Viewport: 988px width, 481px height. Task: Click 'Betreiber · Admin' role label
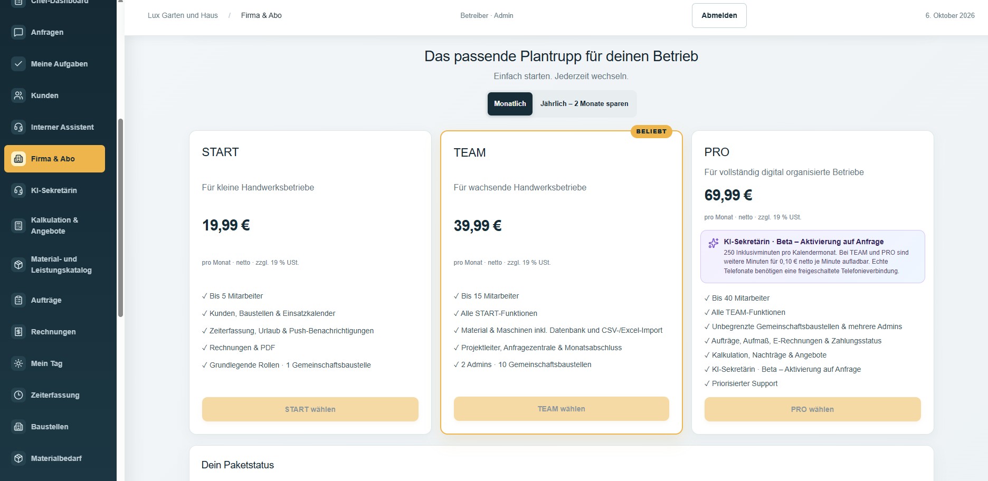[487, 15]
